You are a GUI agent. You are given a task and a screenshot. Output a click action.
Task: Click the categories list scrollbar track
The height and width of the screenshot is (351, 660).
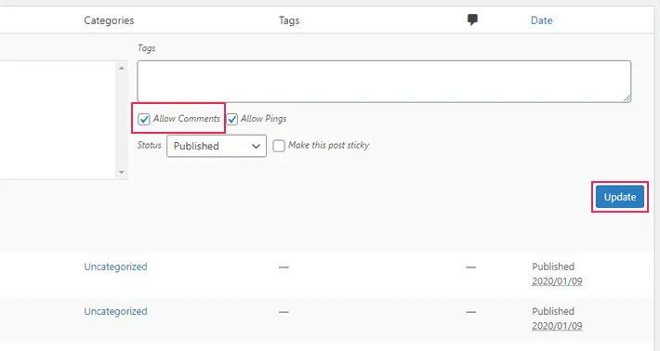[x=122, y=120]
